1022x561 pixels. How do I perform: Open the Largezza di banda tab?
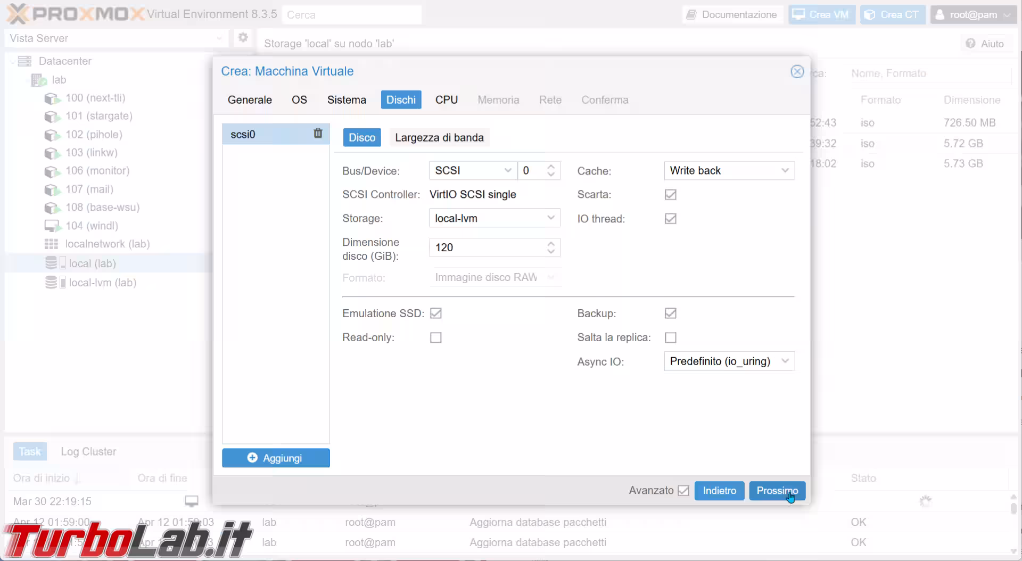439,138
